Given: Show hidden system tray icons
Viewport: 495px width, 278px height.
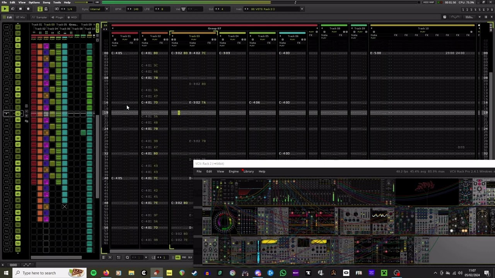Looking at the screenshot, I should point(435,273).
